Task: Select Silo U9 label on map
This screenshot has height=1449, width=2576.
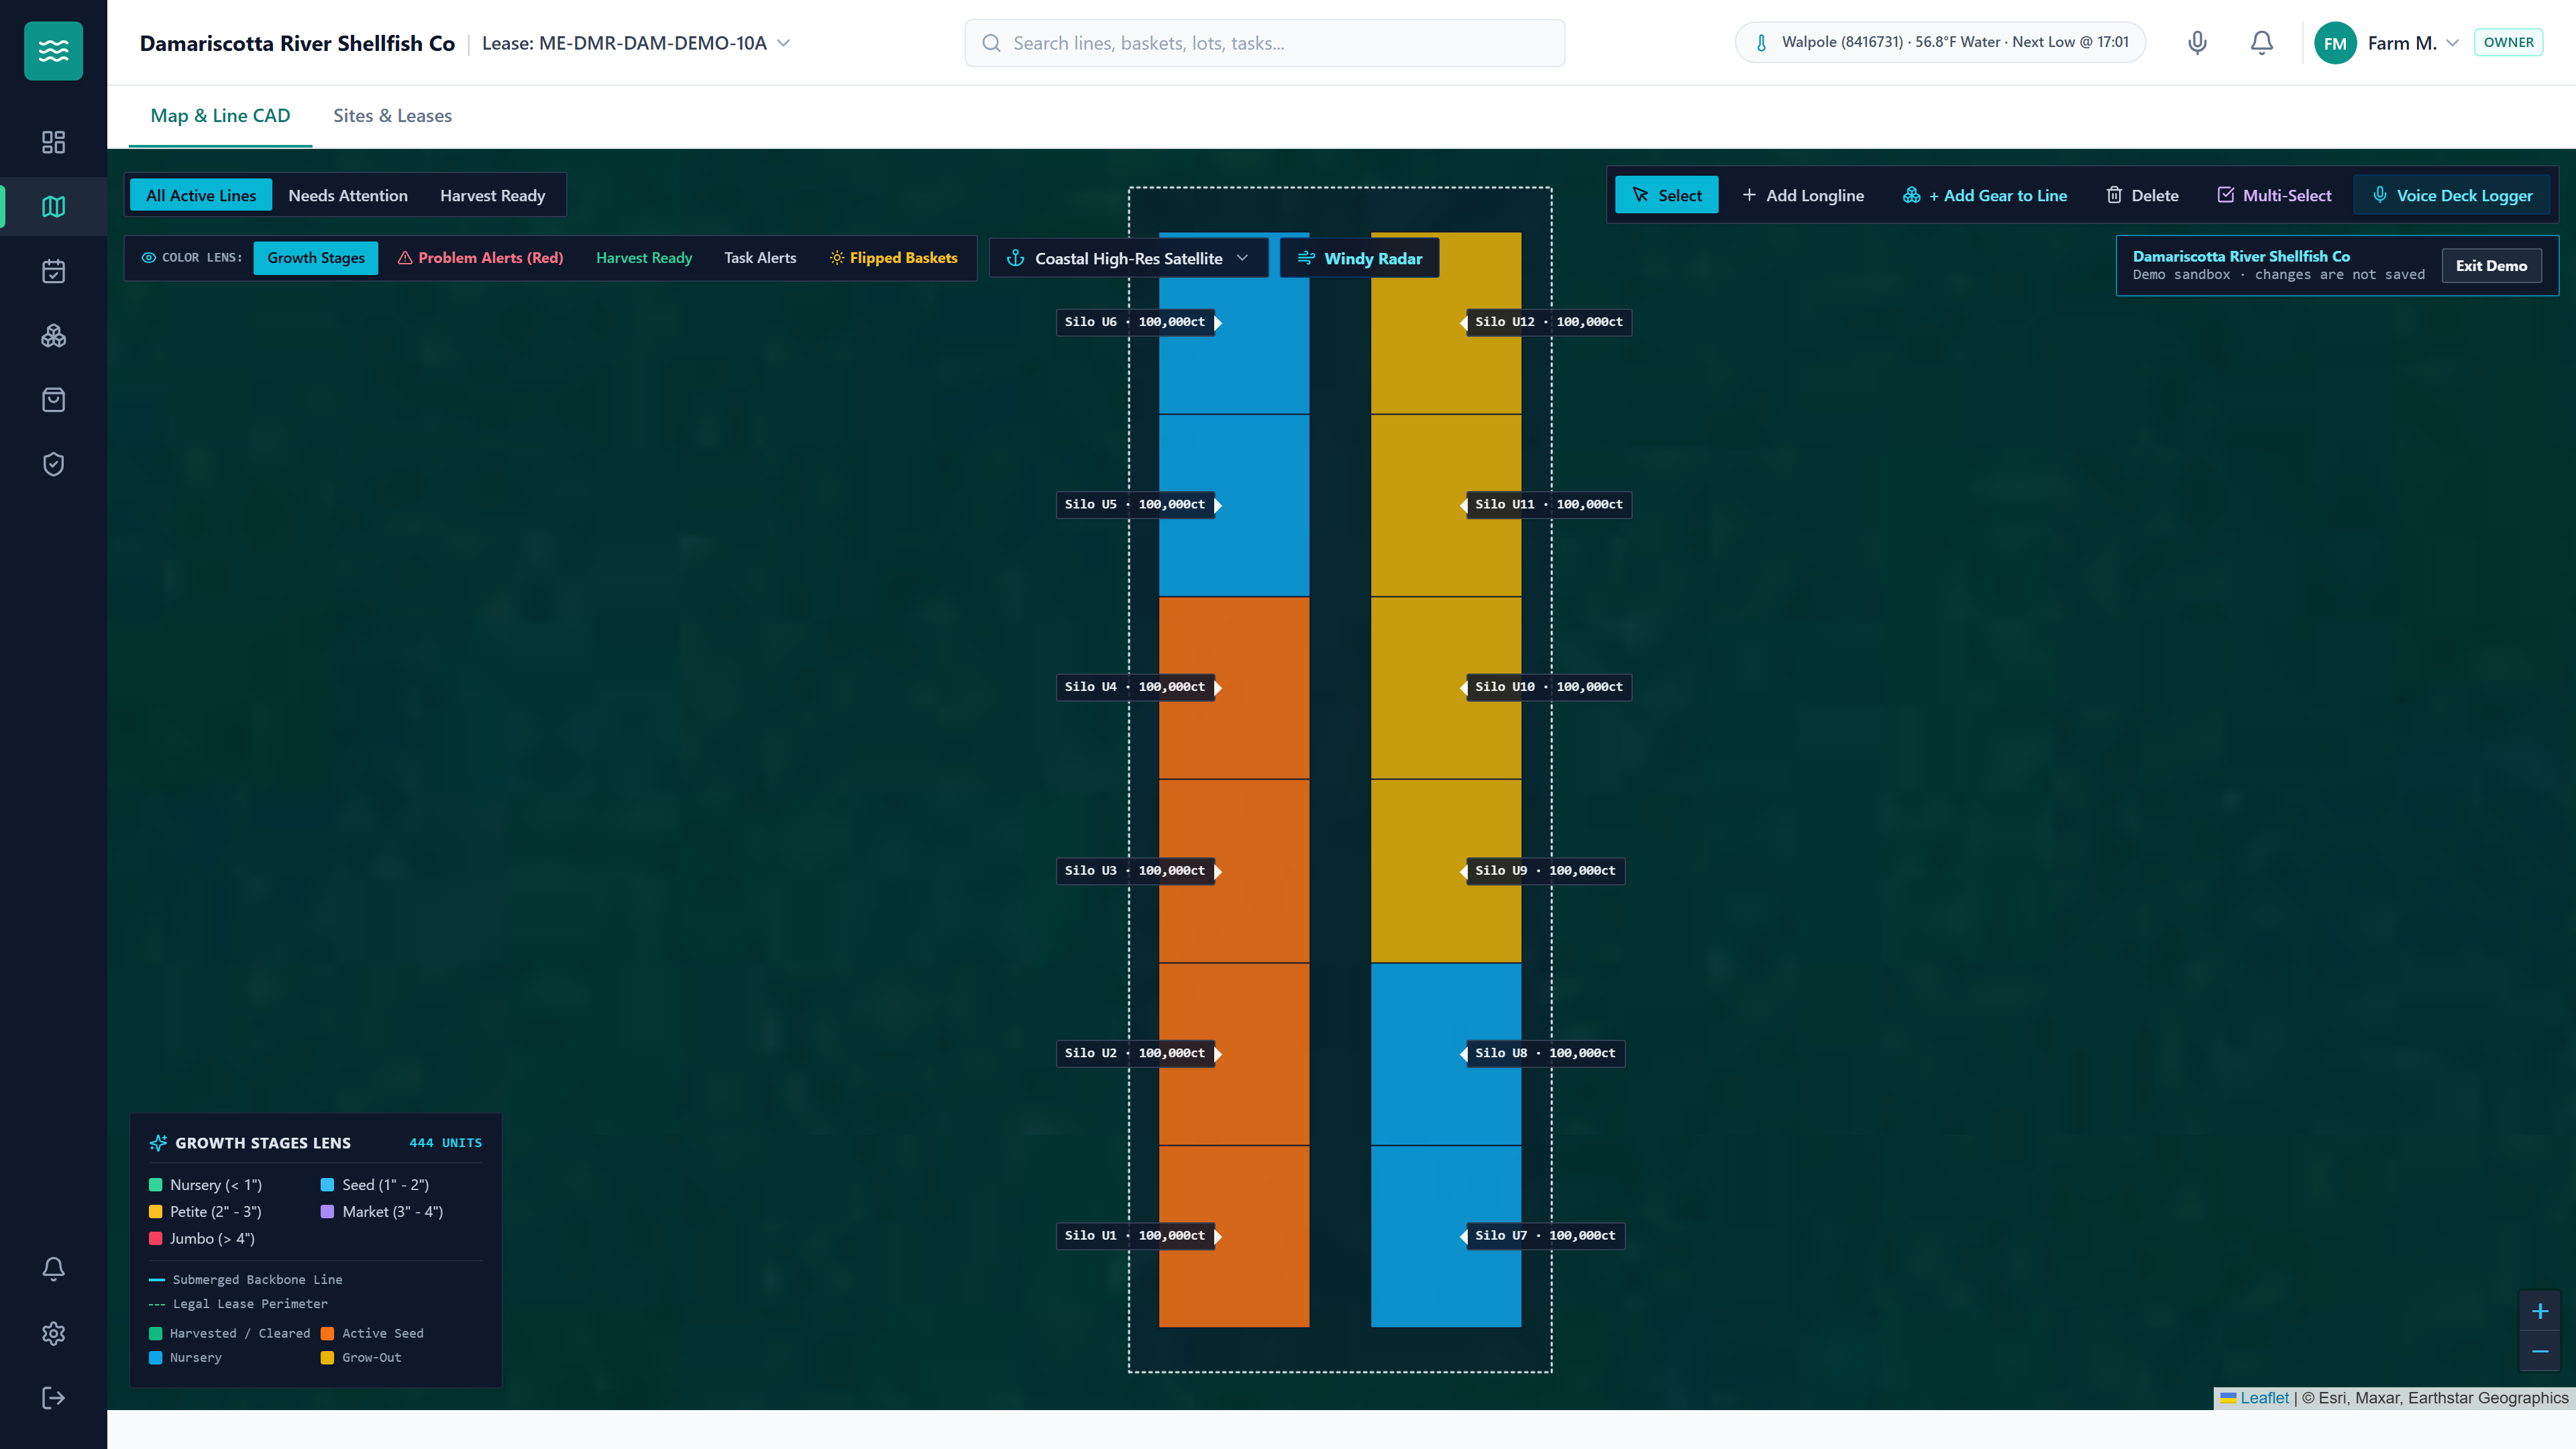Action: [x=1545, y=871]
